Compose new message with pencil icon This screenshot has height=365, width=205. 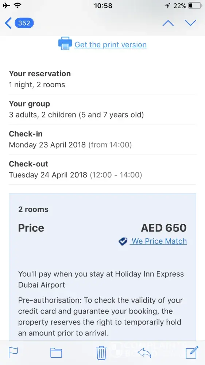pos(192,353)
